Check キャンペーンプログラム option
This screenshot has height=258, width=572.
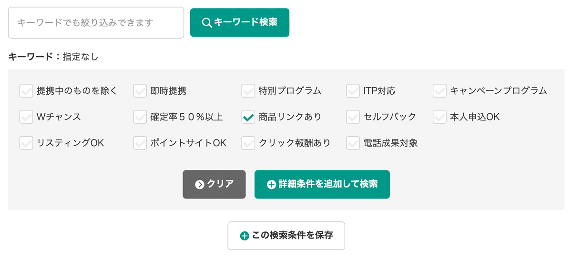click(439, 90)
